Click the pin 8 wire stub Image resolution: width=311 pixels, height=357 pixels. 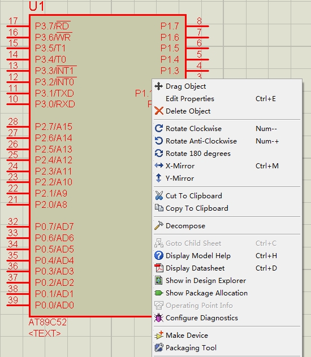197,26
